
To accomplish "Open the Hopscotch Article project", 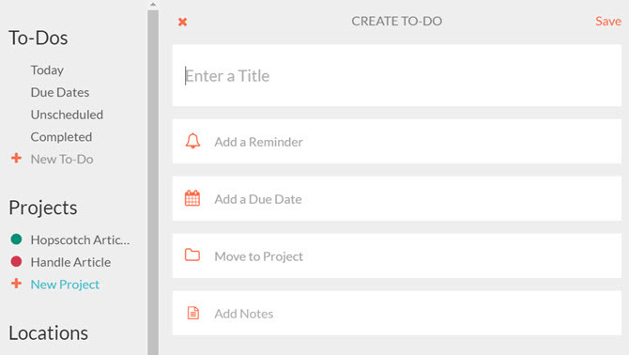I will (80, 239).
